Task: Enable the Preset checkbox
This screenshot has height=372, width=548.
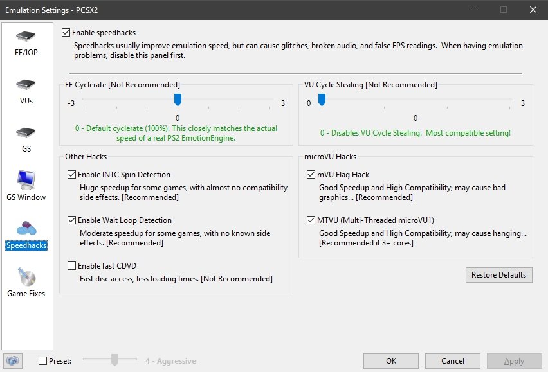Action: pyautogui.click(x=42, y=361)
